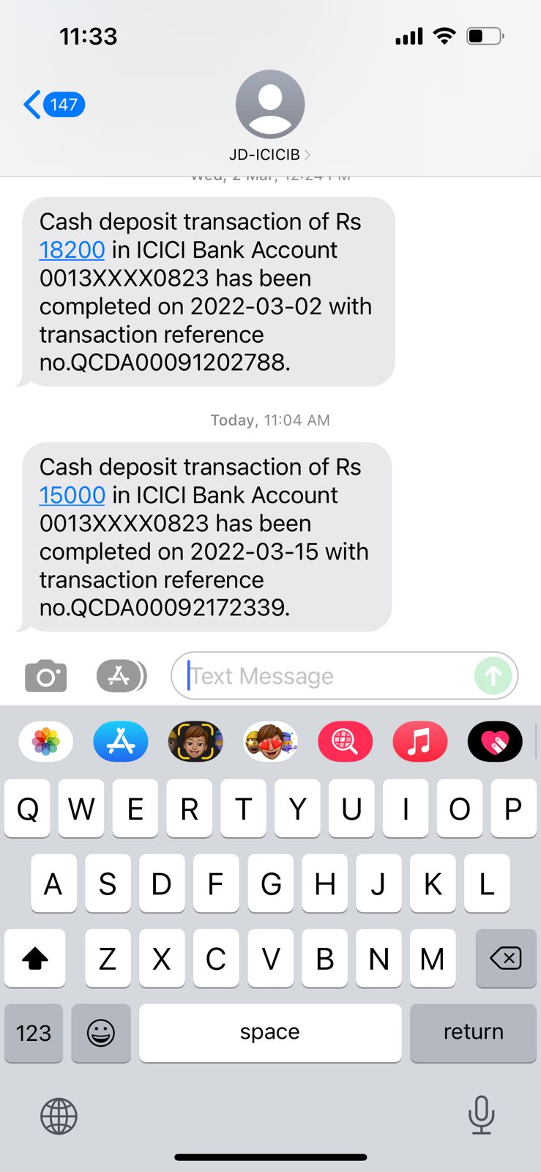Open the Digital Touch heart icon
The width and height of the screenshot is (541, 1172).
[495, 741]
